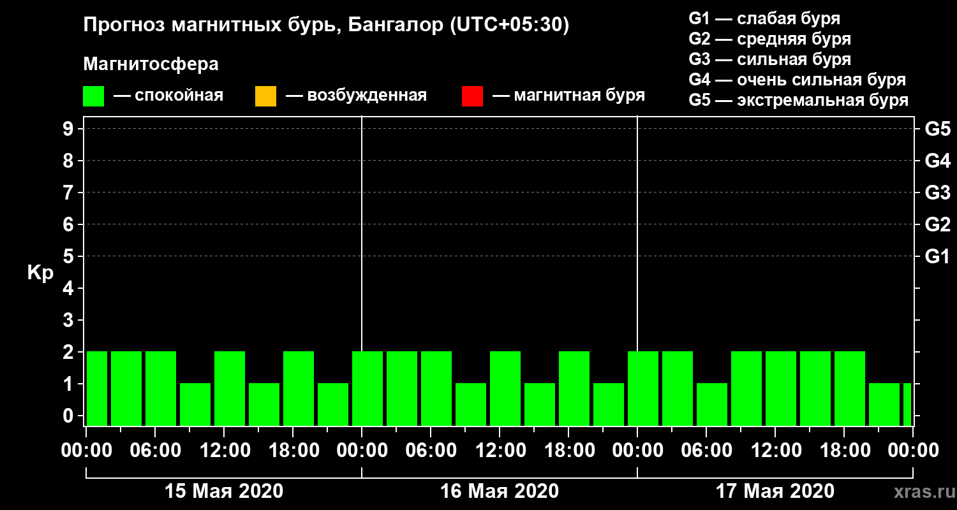The width and height of the screenshot is (957, 510).
Task: Click the green 'спокойная' legend swatch
Action: tap(93, 96)
